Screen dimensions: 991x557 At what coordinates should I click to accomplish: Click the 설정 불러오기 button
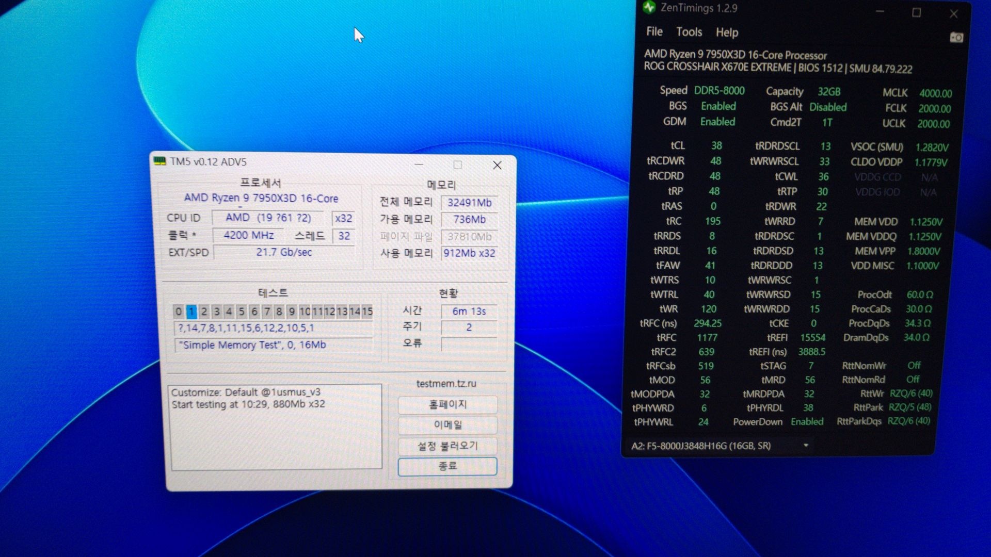pyautogui.click(x=447, y=446)
